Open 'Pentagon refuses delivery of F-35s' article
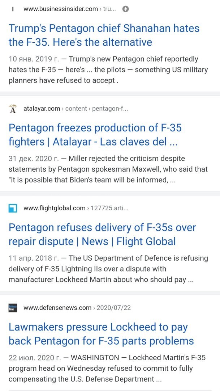Image resolution: width=220 pixels, height=391 pixels. (x=102, y=234)
